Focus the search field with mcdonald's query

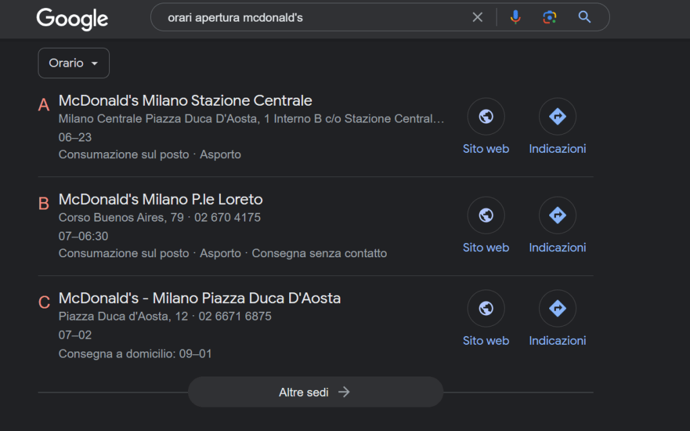click(x=310, y=18)
